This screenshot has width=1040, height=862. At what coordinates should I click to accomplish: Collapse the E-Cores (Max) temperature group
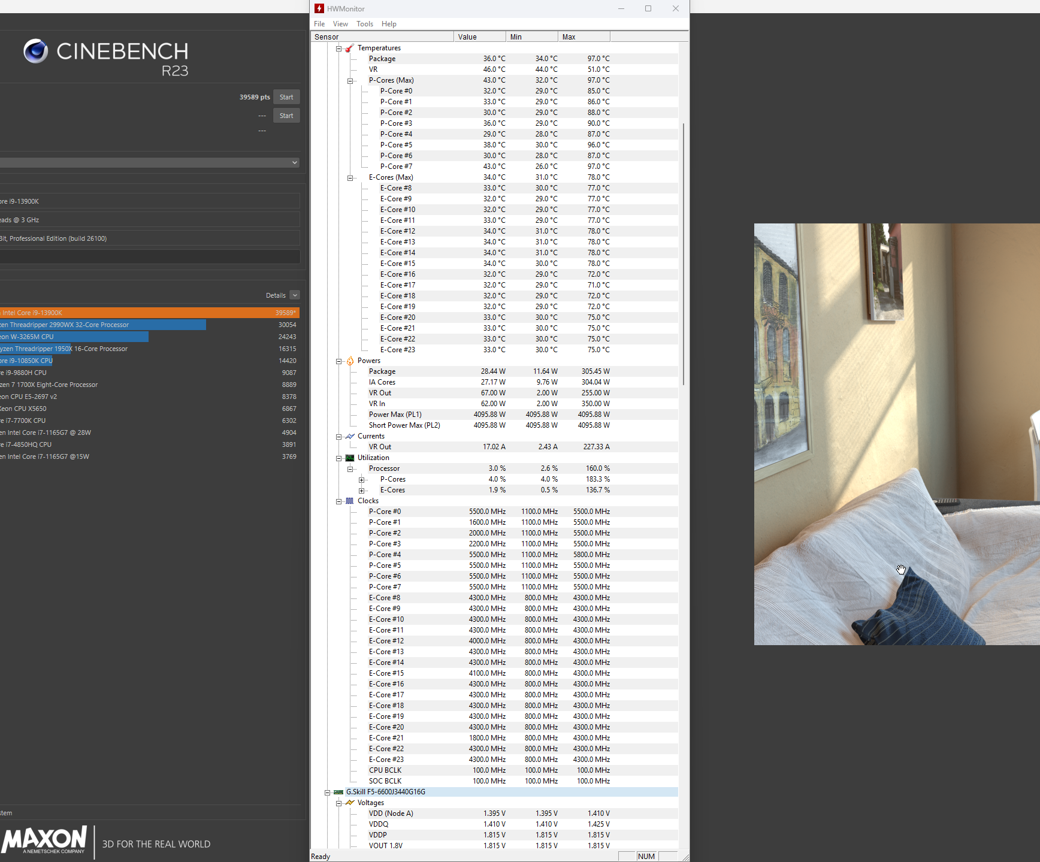click(x=350, y=178)
